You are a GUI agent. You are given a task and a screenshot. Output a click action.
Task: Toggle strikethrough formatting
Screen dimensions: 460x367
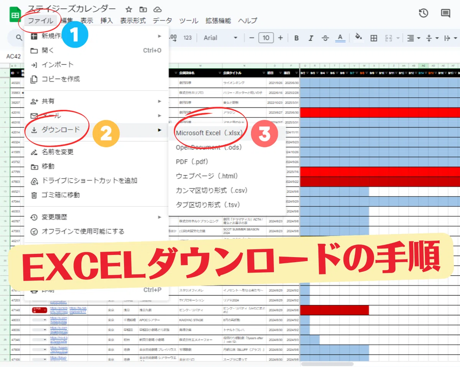[325, 38]
